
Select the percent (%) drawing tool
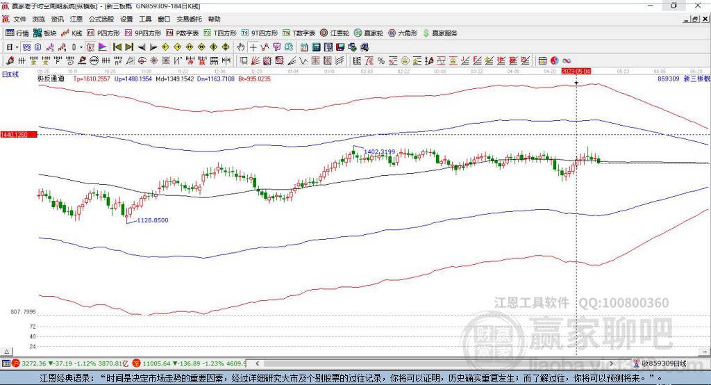click(381, 60)
